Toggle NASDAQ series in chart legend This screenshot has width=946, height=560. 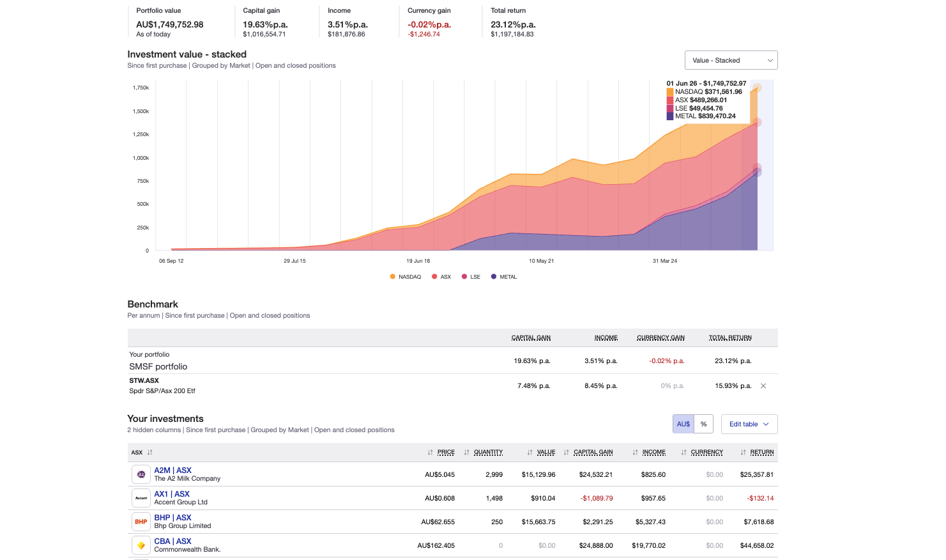[x=406, y=277]
